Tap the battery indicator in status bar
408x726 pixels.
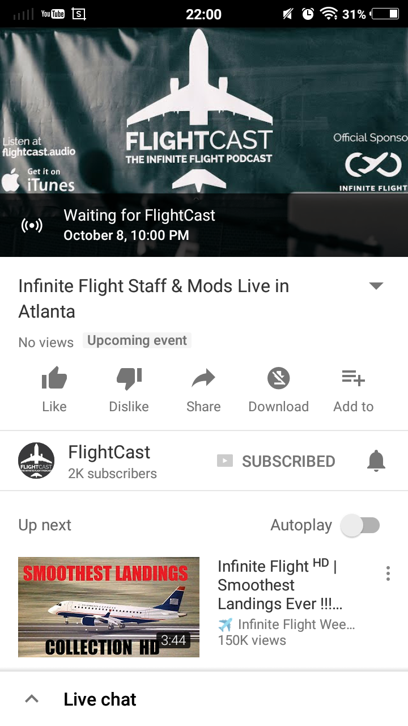(x=385, y=14)
